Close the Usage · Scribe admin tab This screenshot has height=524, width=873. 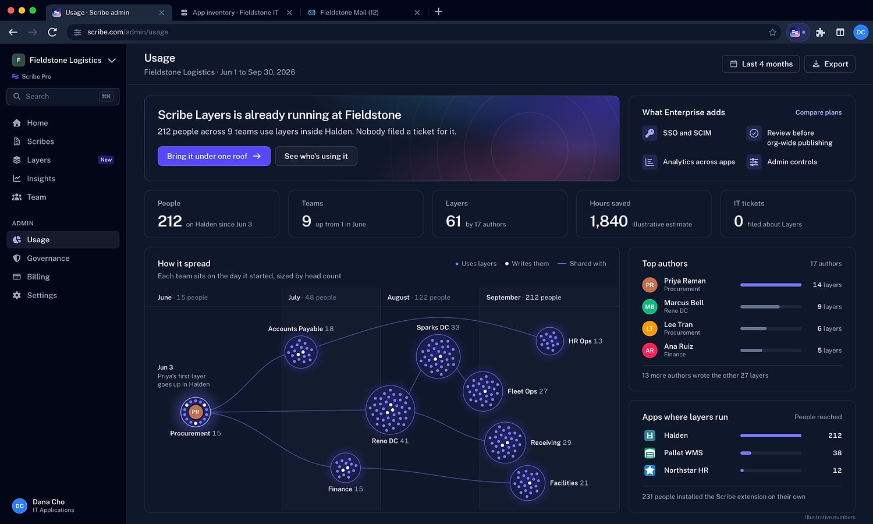[x=162, y=12]
